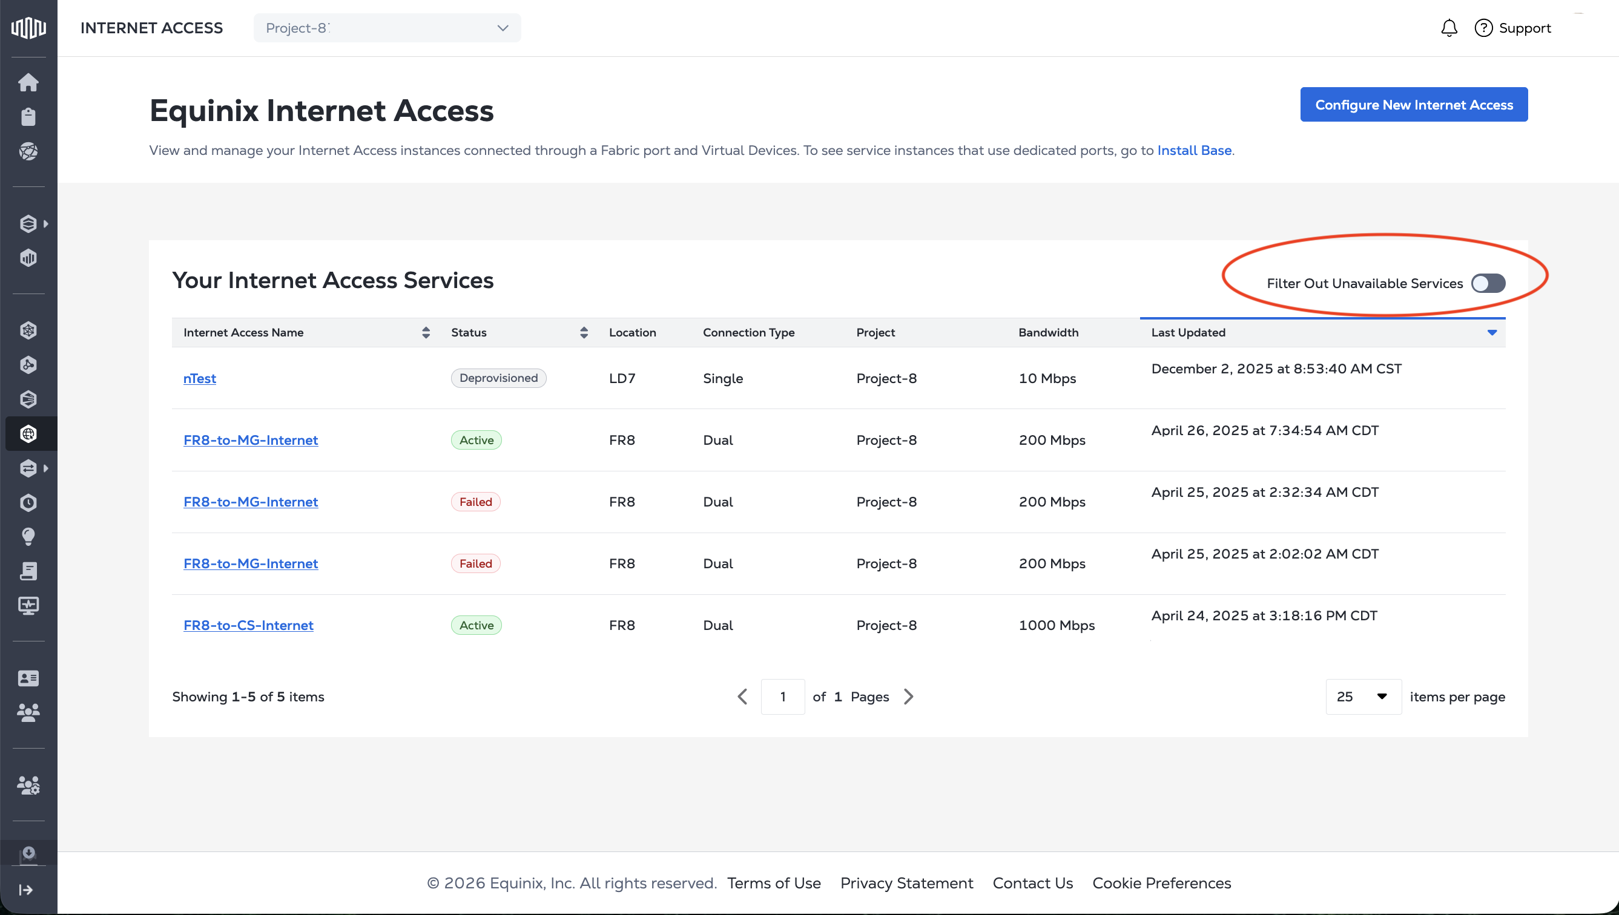Click the clock icon in sidebar
The image size is (1619, 915).
28,502
